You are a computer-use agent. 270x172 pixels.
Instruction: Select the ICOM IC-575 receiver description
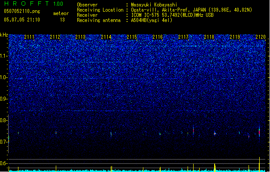point(172,15)
